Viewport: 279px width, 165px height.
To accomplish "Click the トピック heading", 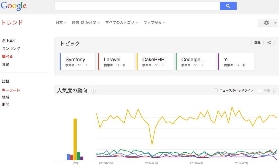I will pyautogui.click(x=70, y=43).
